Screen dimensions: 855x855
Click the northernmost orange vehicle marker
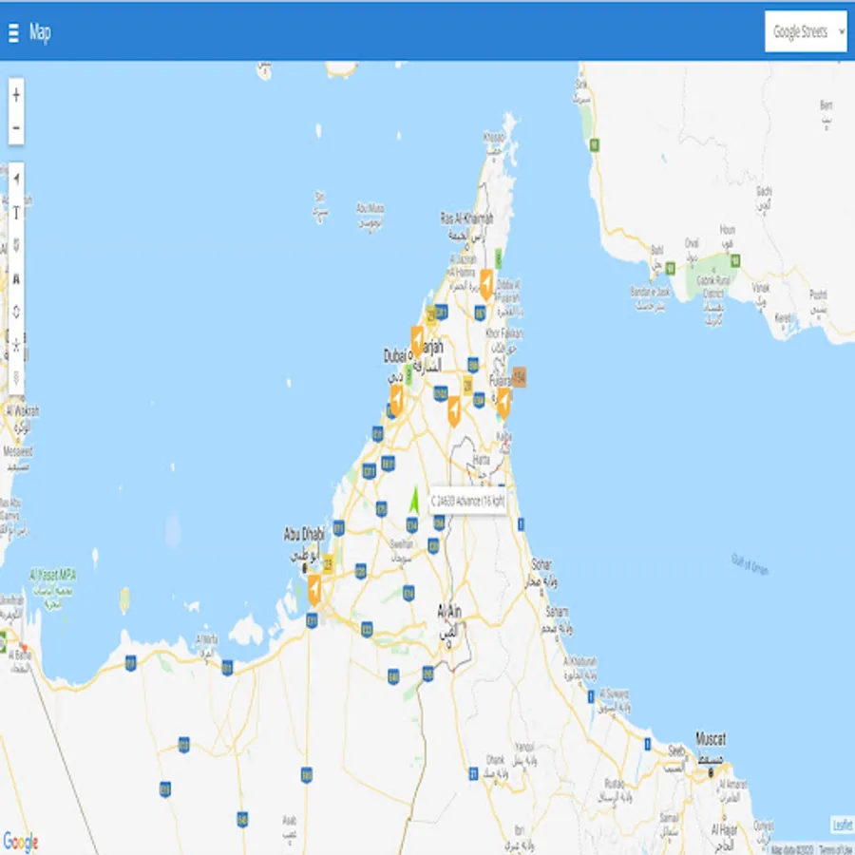[x=485, y=283]
